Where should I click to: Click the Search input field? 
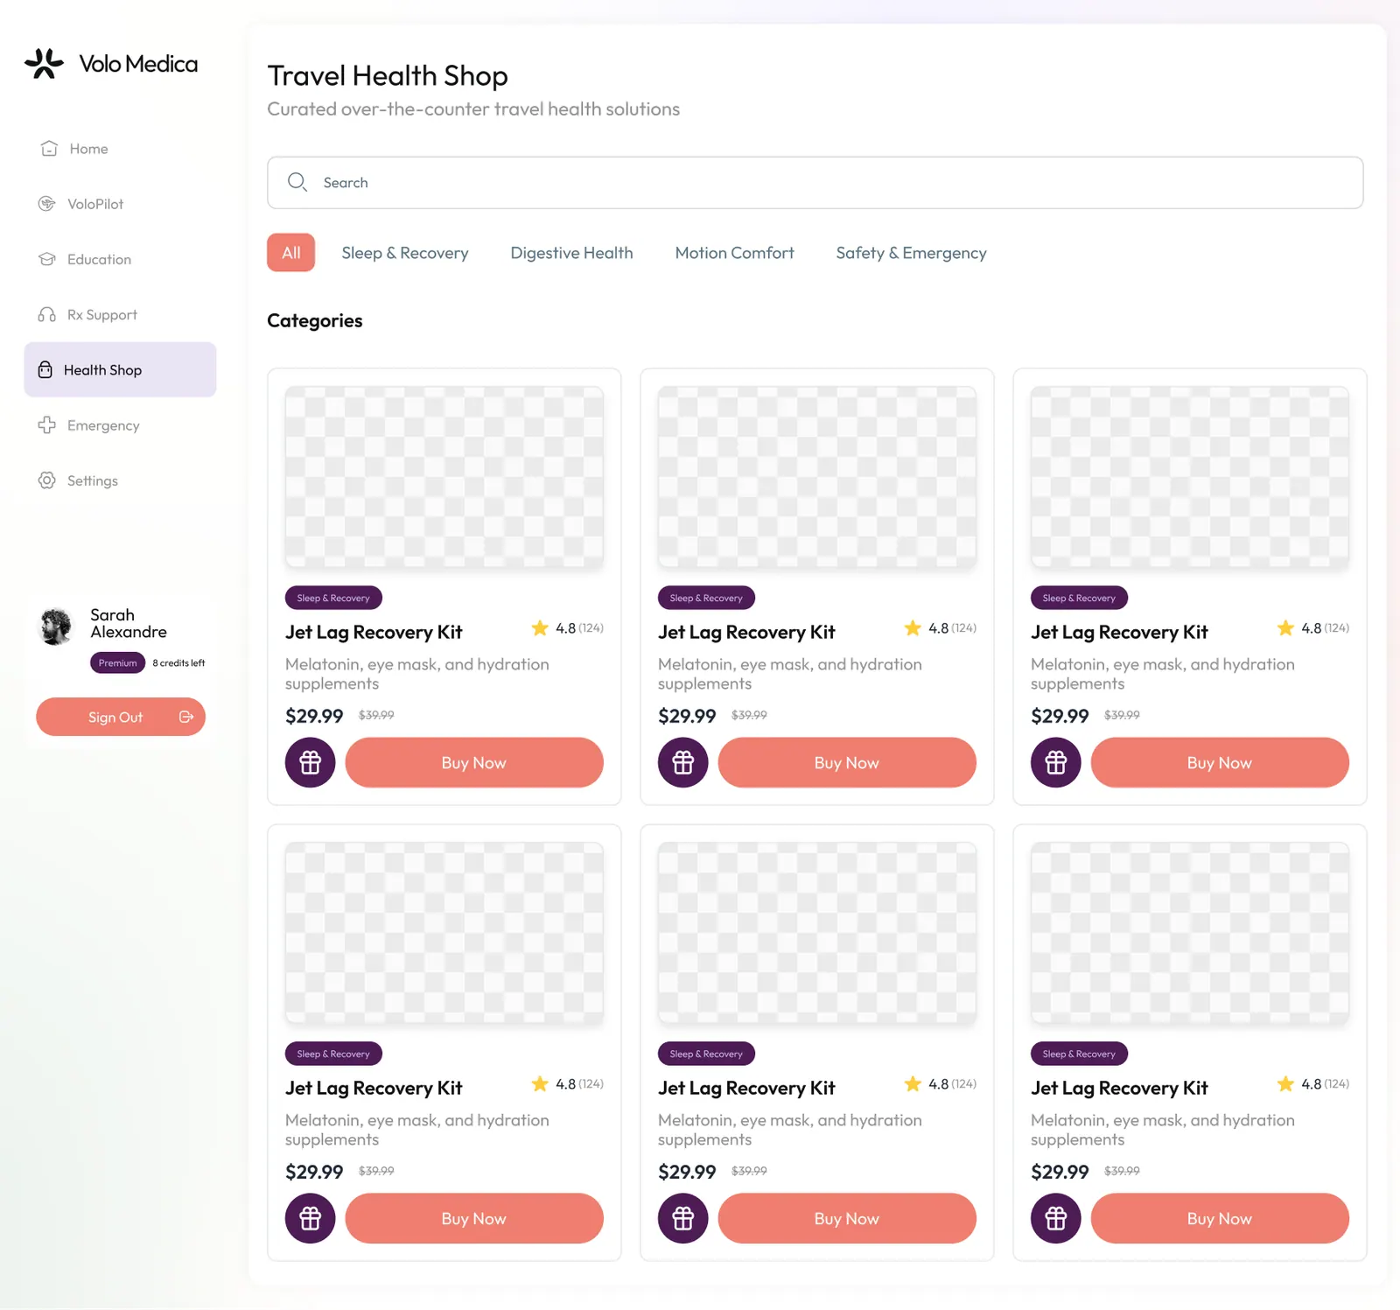click(x=815, y=182)
